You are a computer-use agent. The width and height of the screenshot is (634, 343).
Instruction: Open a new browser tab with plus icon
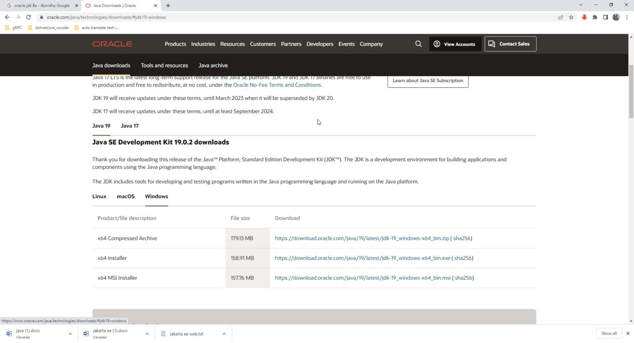pos(168,6)
